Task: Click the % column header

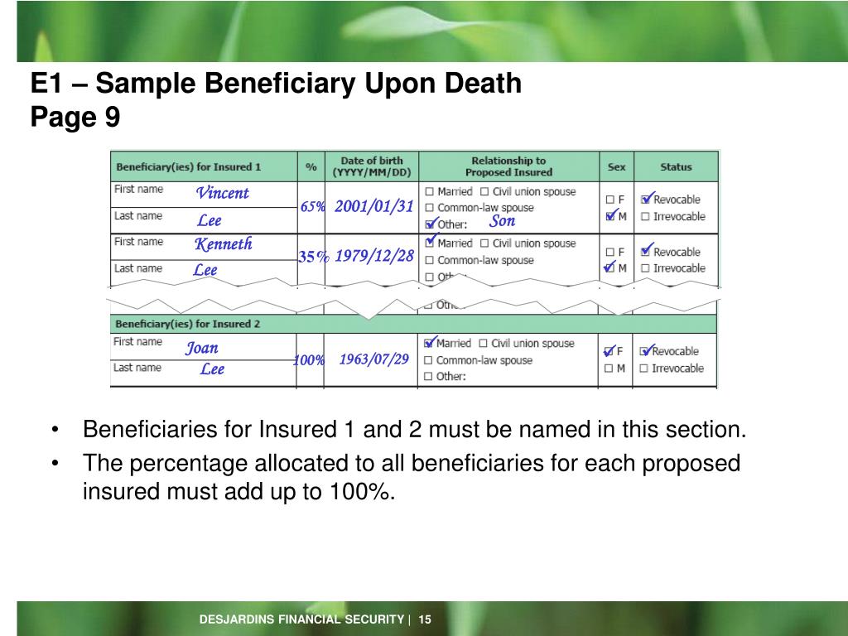Action: (x=311, y=167)
